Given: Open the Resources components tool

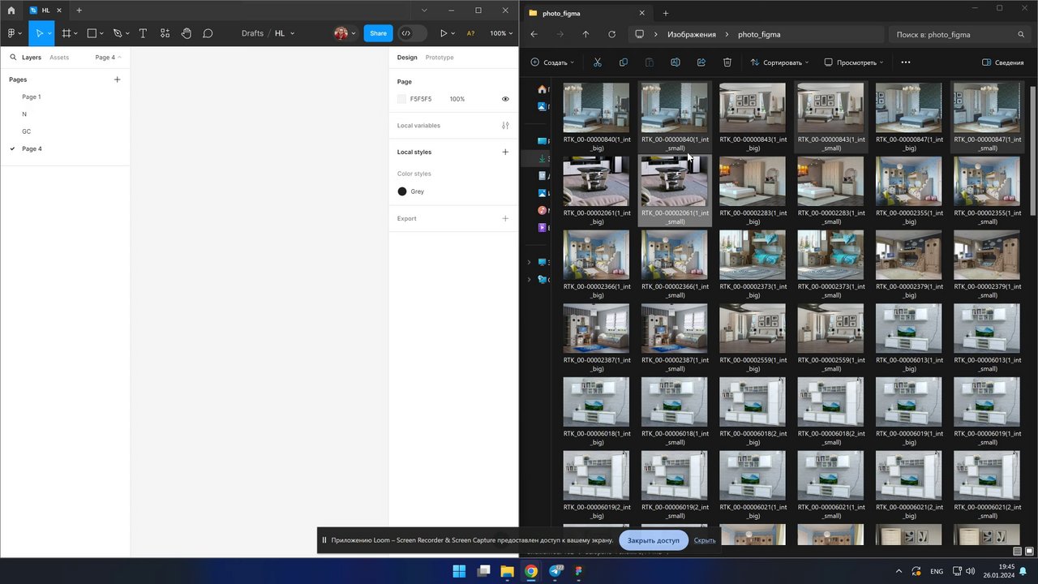Looking at the screenshot, I should [165, 33].
